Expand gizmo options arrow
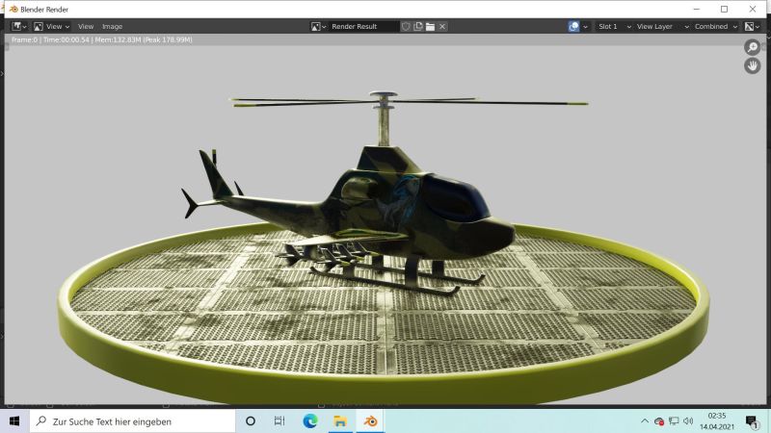 (585, 27)
